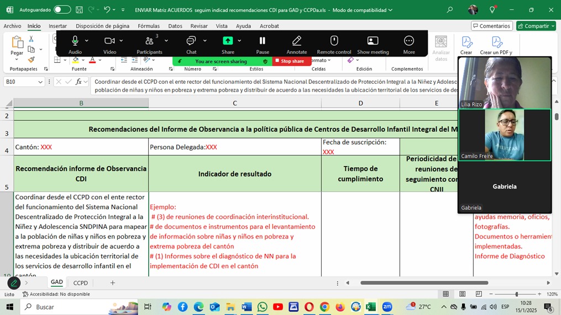The height and width of the screenshot is (315, 561).
Task: Open the Disposición de página tab
Action: tap(102, 26)
